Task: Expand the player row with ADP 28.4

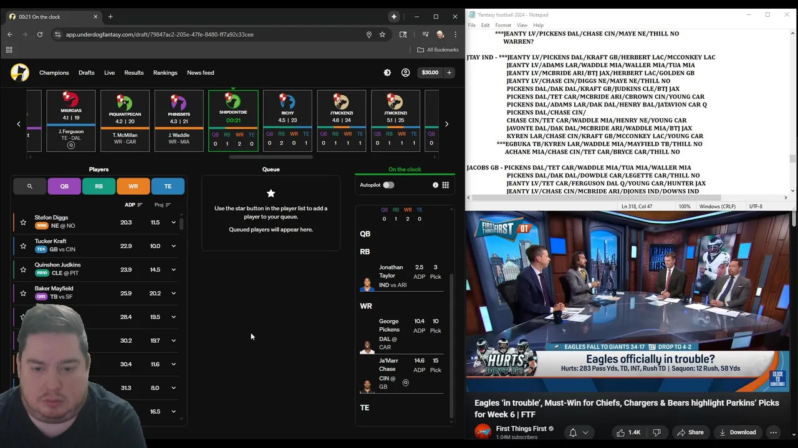Action: 173,317
